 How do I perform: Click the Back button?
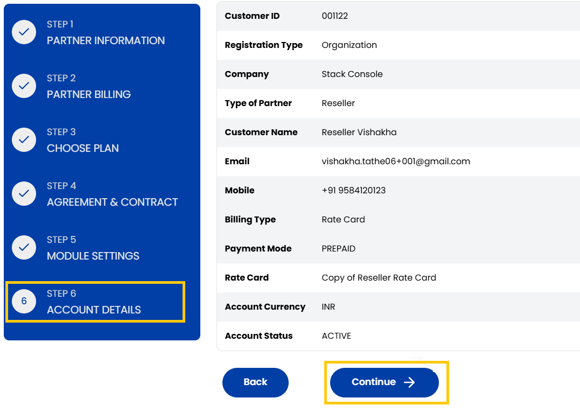point(255,382)
